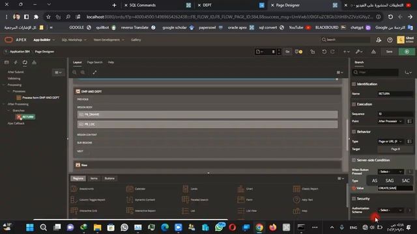Viewport: 417px width, 234px height.
Task: Click the Go button beside page number
Action: pos(287,52)
